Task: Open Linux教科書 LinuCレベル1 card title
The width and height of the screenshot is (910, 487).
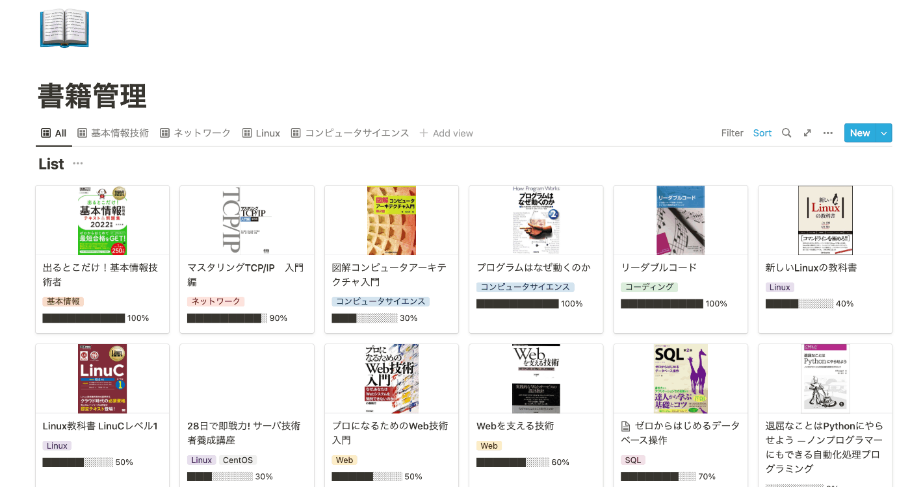Action: pyautogui.click(x=100, y=426)
